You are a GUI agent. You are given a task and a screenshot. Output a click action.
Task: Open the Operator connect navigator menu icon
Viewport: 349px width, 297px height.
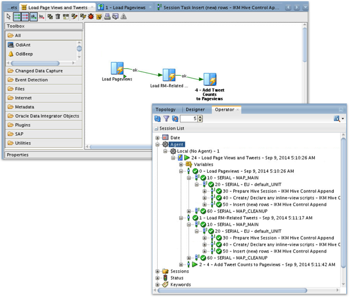tap(339, 119)
